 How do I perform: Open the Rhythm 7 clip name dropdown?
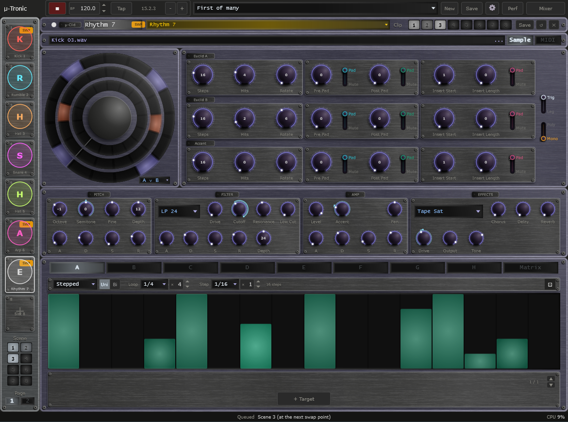click(267, 25)
